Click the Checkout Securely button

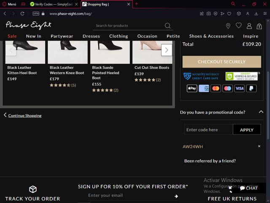click(221, 62)
